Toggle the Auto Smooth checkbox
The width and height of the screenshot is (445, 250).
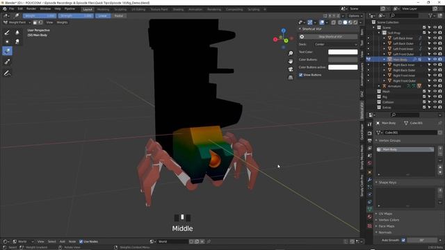[x=403, y=240]
